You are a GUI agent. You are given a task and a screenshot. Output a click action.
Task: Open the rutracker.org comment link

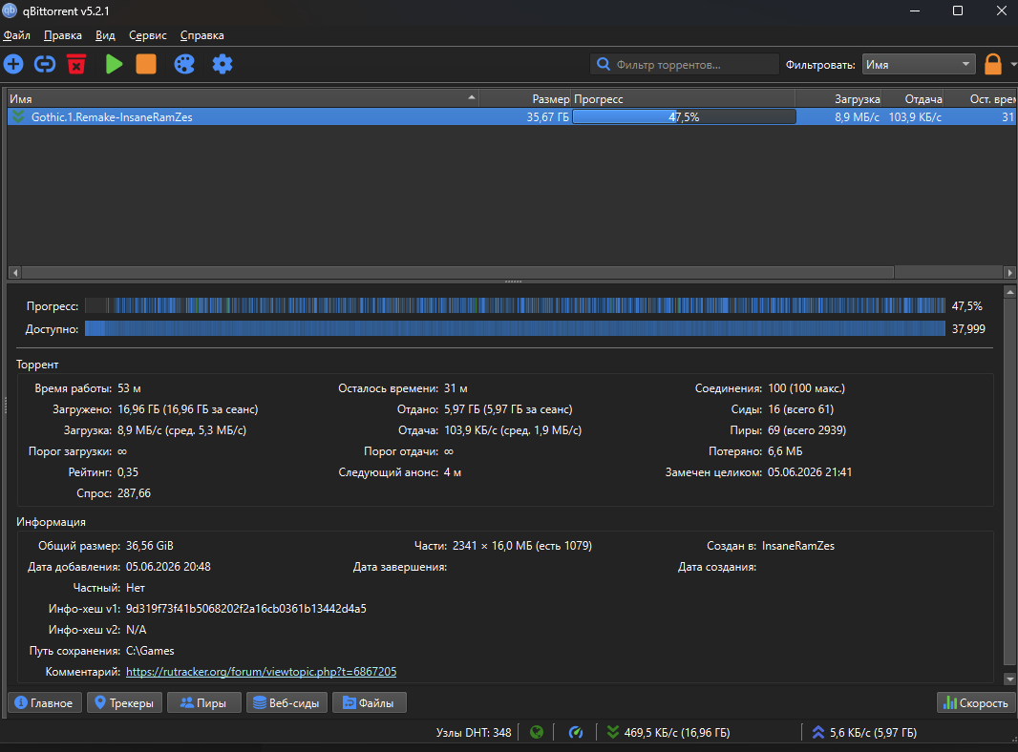pos(261,672)
